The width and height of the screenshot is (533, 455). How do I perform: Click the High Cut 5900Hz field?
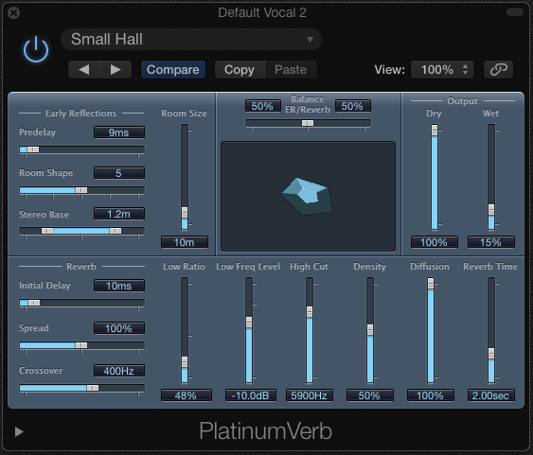310,395
